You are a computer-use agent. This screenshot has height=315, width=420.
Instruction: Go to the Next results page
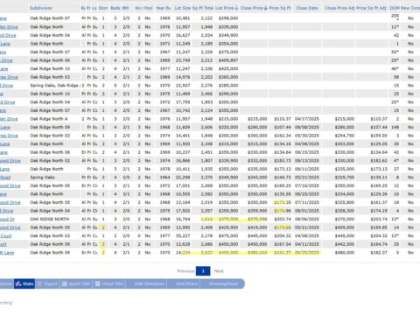(x=219, y=271)
